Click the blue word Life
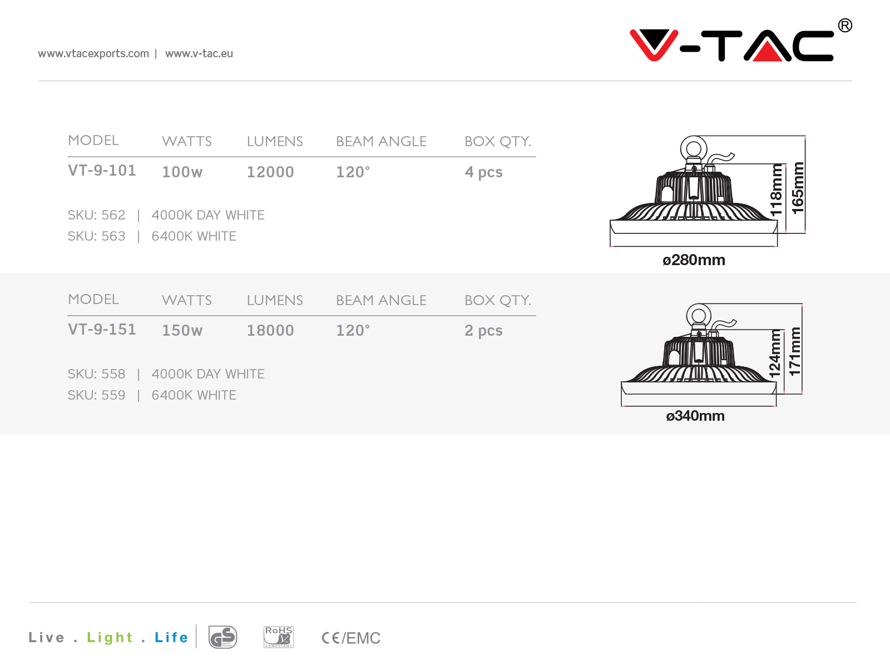Image resolution: width=890 pixels, height=667 pixels. click(171, 638)
